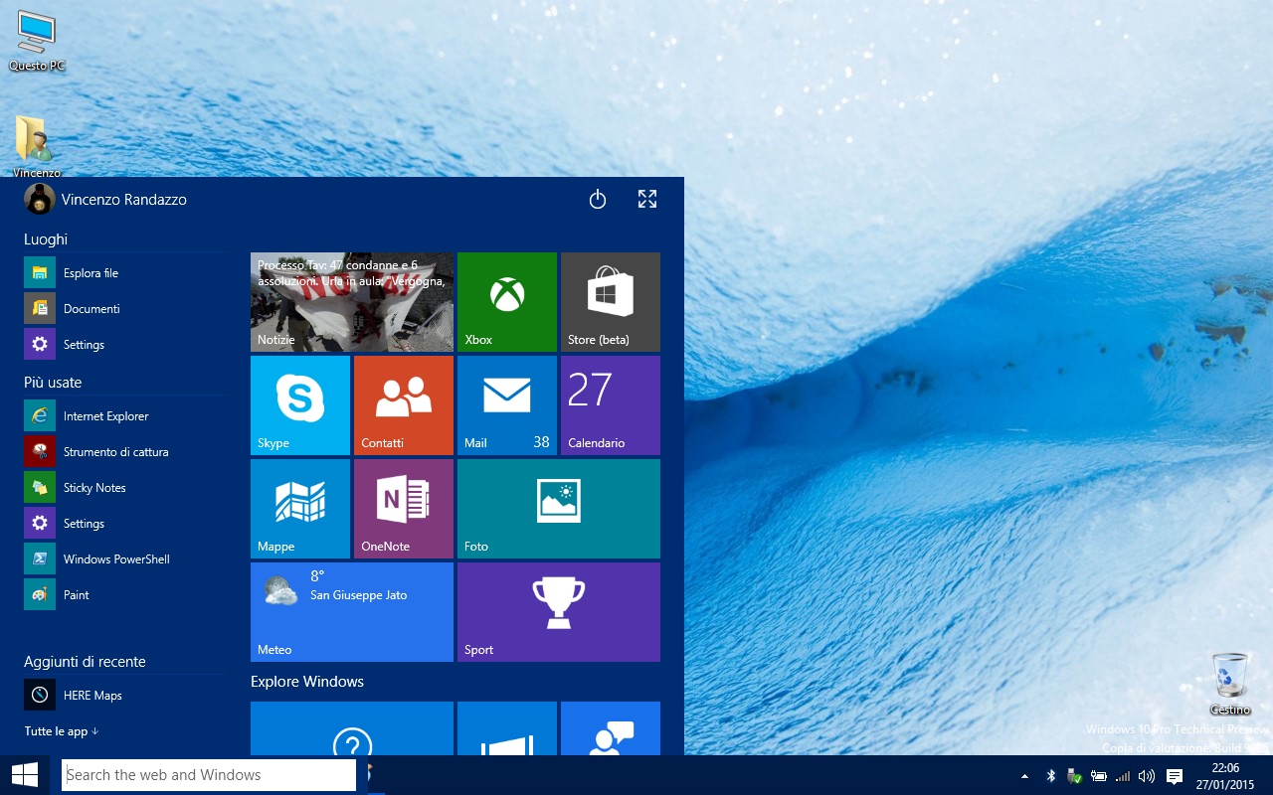
Task: Click the clock showing 22:06
Action: [1225, 776]
